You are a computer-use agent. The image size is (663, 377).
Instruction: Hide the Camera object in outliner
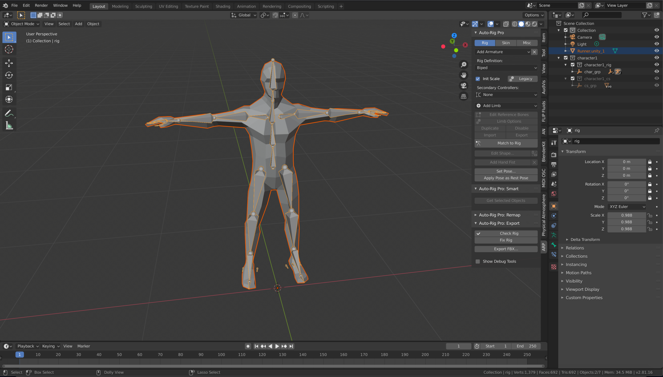(656, 37)
